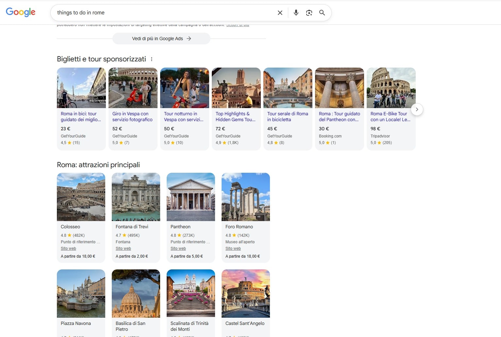Viewport: 501px width, 337px height.
Task: Open sponsored tours three-dot menu
Action: [151, 59]
